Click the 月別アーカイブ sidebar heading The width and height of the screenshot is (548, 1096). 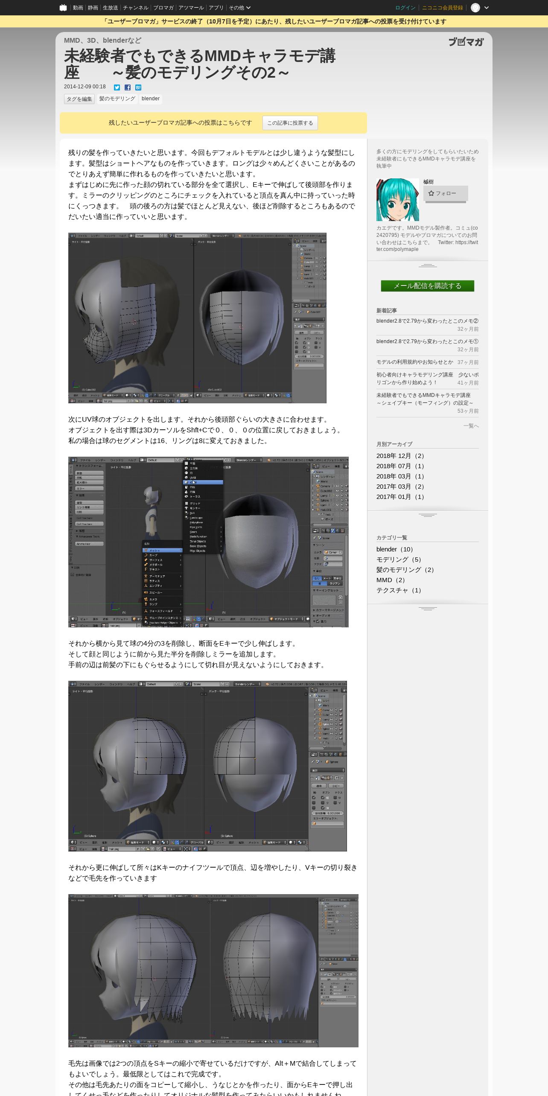(394, 444)
